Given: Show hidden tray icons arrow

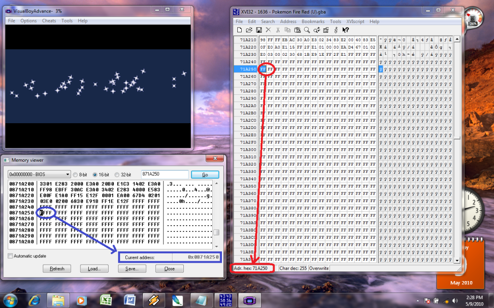Looking at the screenshot, I should point(418,301).
